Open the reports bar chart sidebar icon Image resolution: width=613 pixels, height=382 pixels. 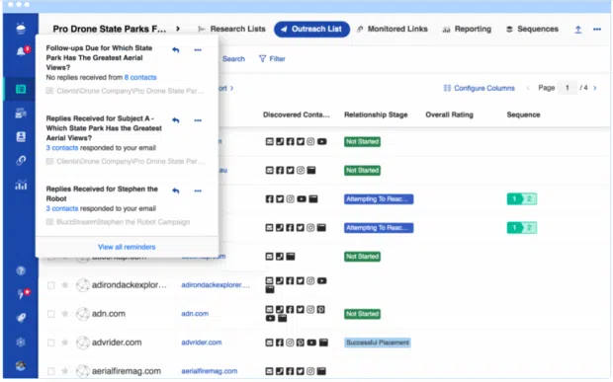click(x=21, y=185)
